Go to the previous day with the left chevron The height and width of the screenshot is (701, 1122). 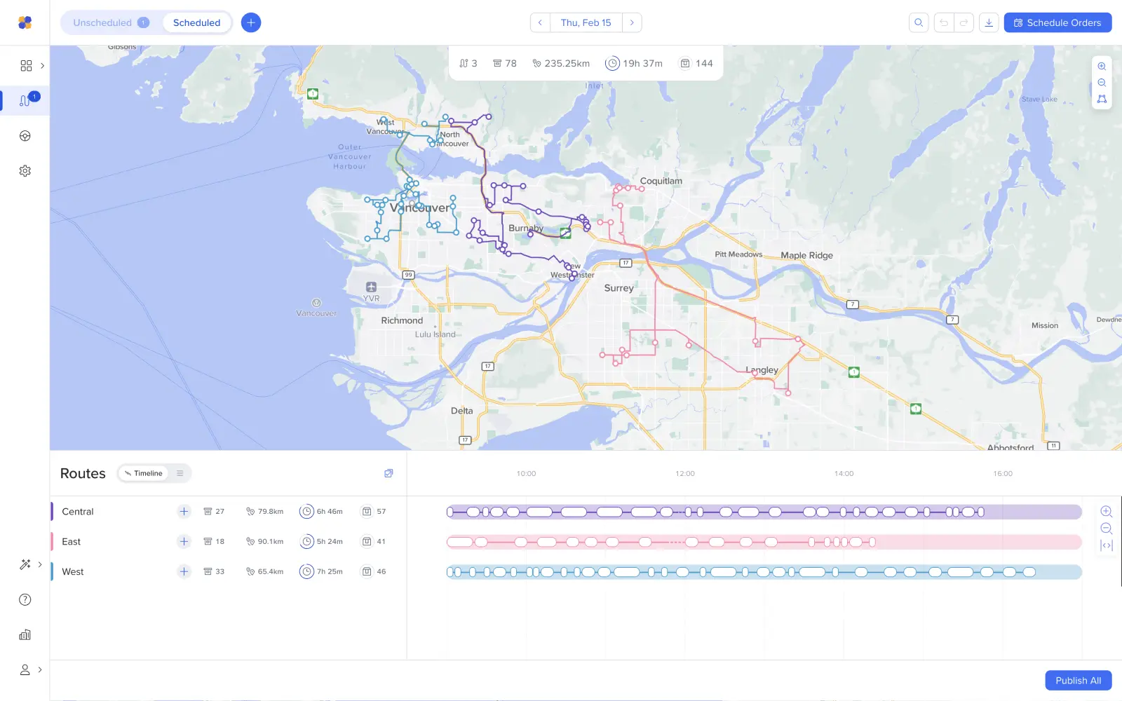(x=539, y=22)
